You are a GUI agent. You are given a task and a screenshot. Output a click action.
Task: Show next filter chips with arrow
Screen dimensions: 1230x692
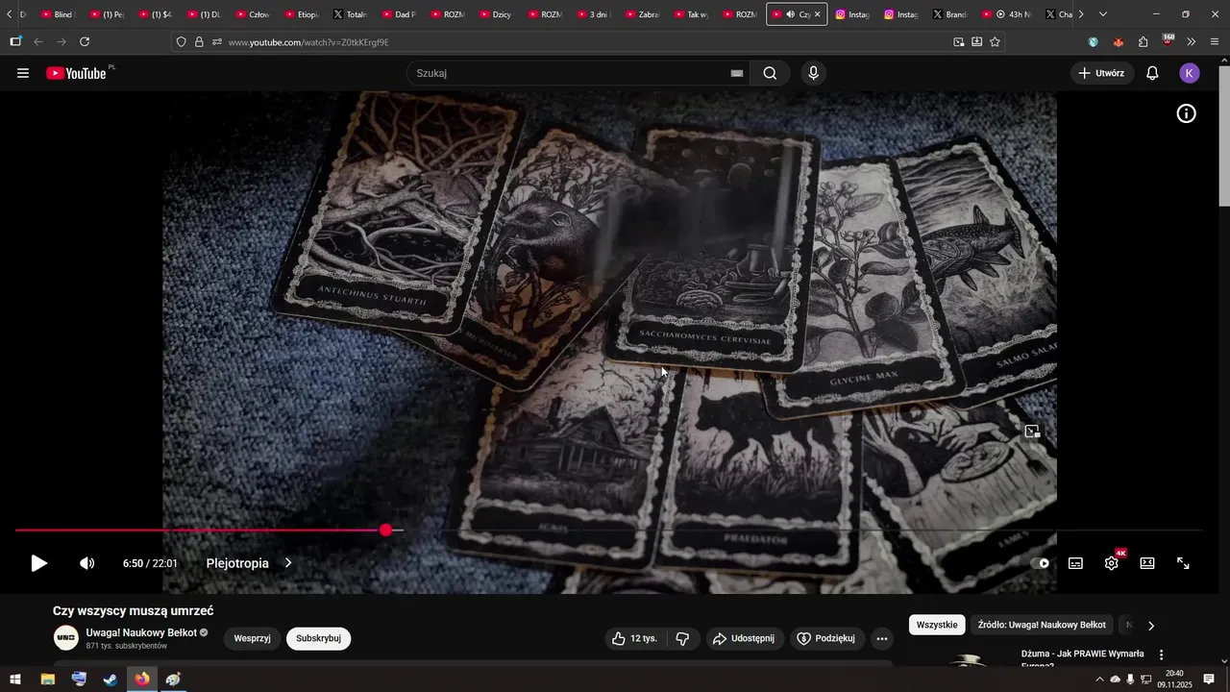point(1151,626)
